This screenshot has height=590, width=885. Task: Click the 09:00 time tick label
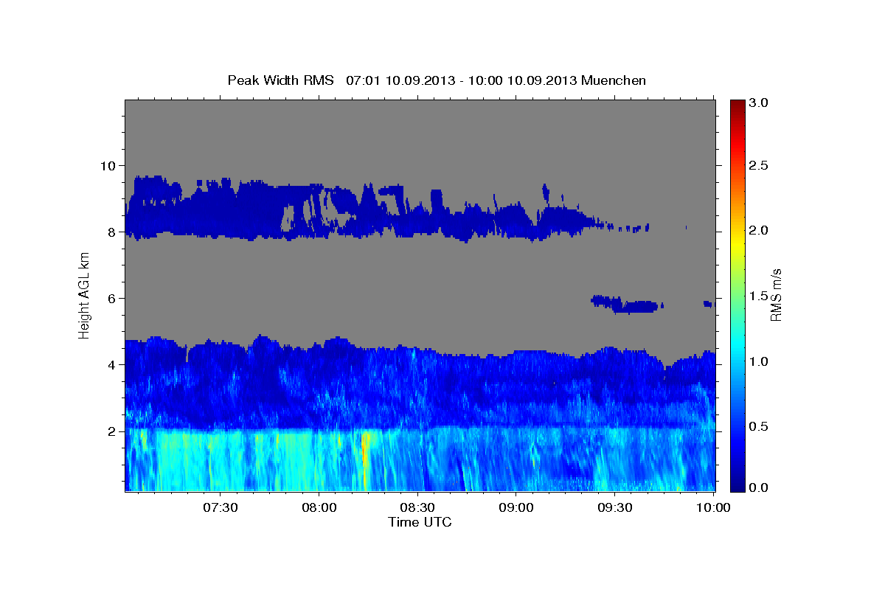[516, 507]
